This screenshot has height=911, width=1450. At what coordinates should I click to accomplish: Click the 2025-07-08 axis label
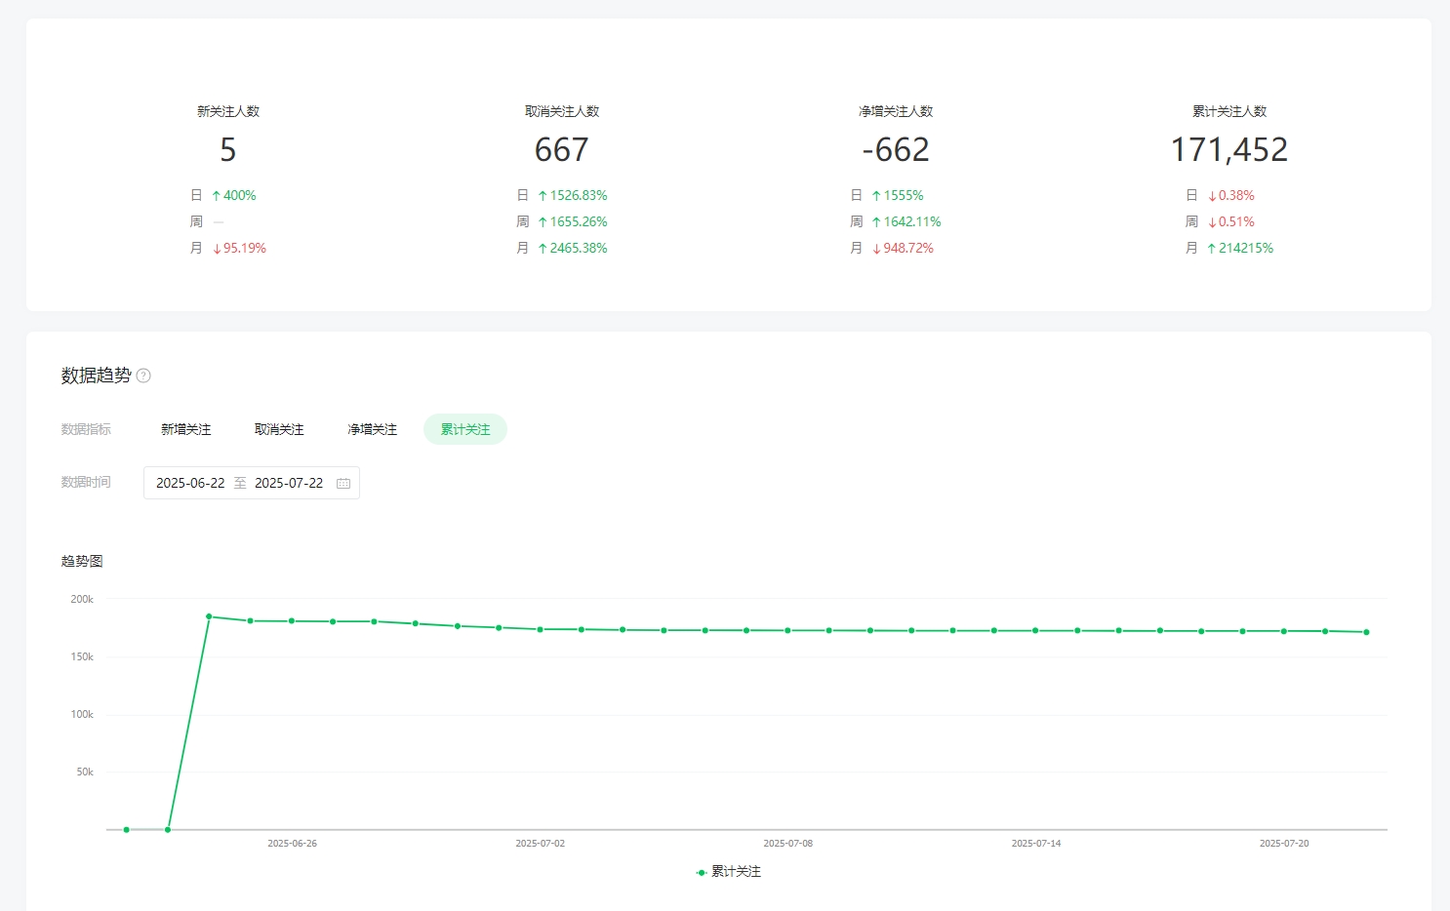[x=787, y=844]
